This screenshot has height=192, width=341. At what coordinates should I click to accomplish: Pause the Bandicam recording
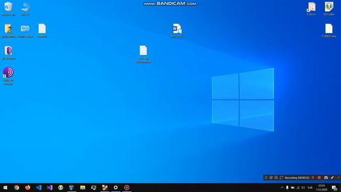(313, 178)
